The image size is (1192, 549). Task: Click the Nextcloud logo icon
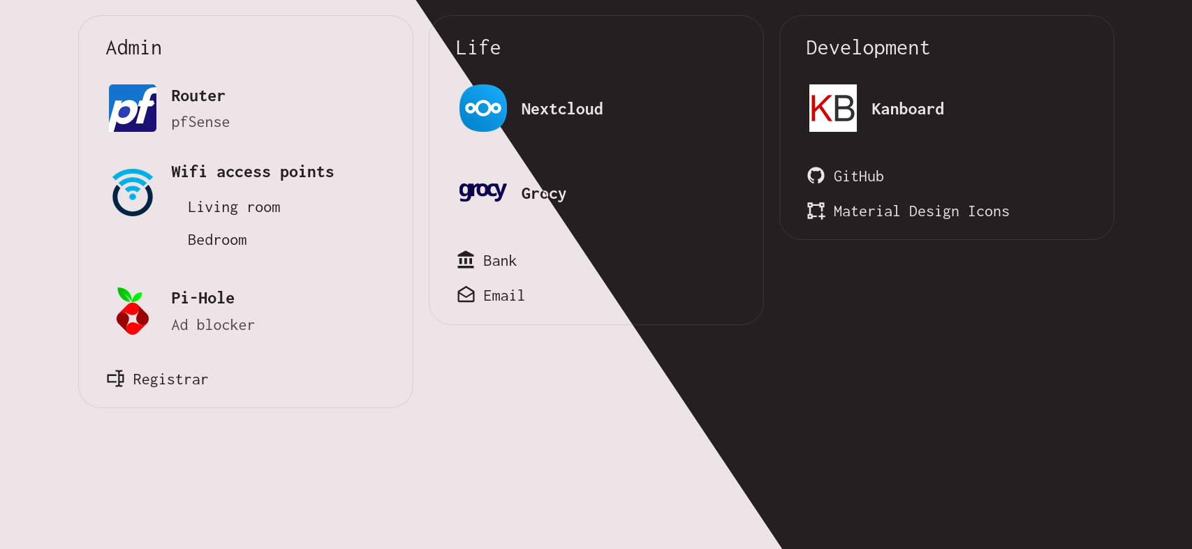tap(483, 108)
